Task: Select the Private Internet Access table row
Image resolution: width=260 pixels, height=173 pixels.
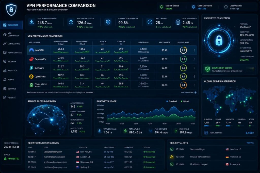Action: (x=112, y=85)
